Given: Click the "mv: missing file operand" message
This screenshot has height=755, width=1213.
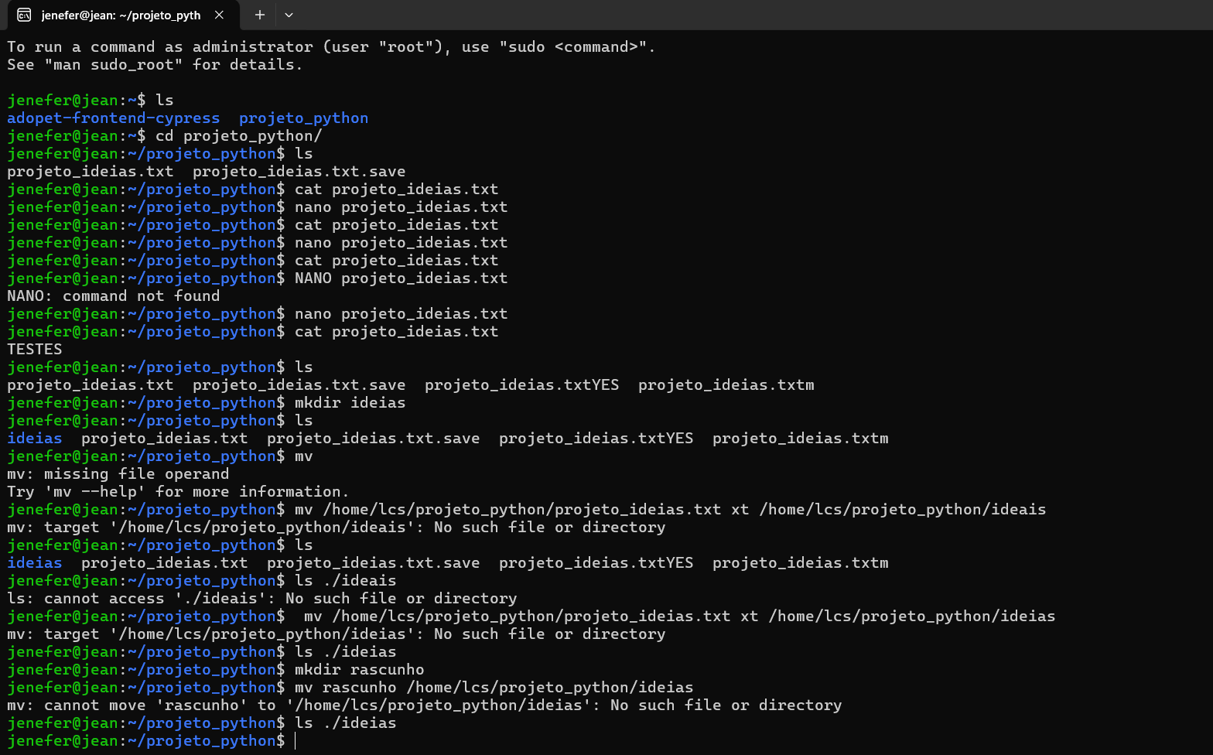Looking at the screenshot, I should pos(118,474).
